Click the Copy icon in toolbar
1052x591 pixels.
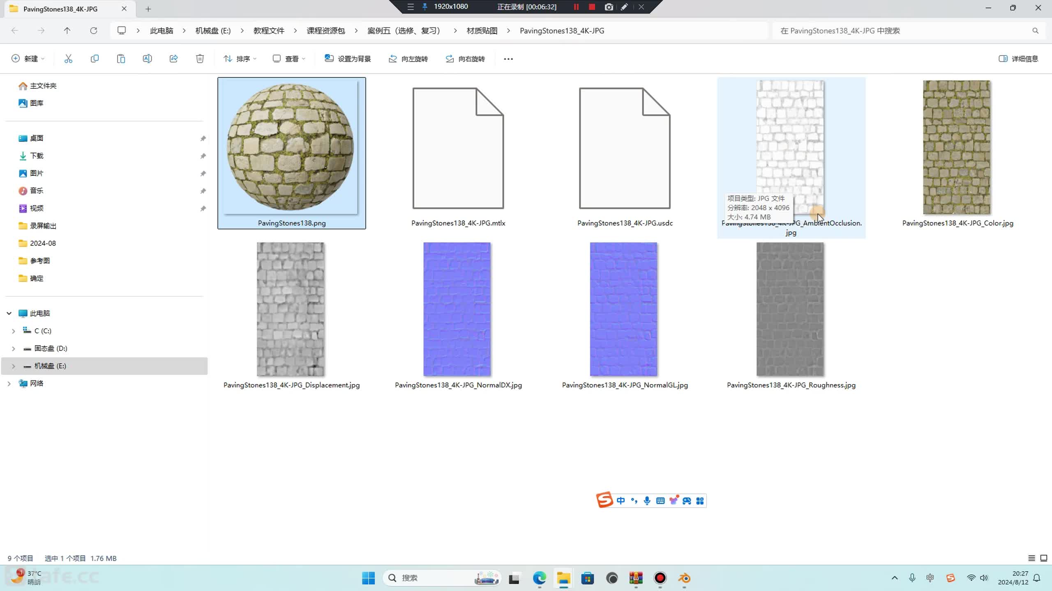click(x=95, y=59)
